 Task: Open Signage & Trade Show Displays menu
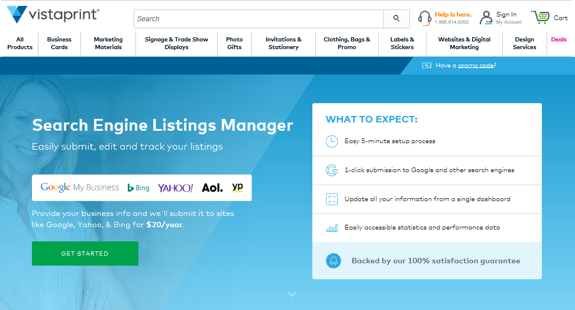[176, 43]
